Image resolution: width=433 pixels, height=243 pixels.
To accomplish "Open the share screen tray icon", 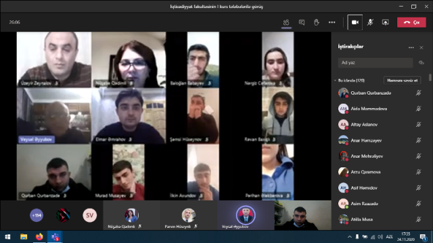I will click(385, 22).
